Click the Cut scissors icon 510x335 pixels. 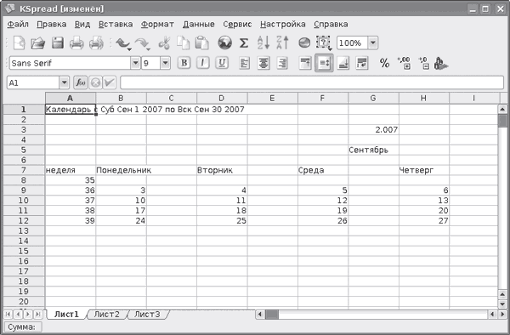[x=164, y=43]
